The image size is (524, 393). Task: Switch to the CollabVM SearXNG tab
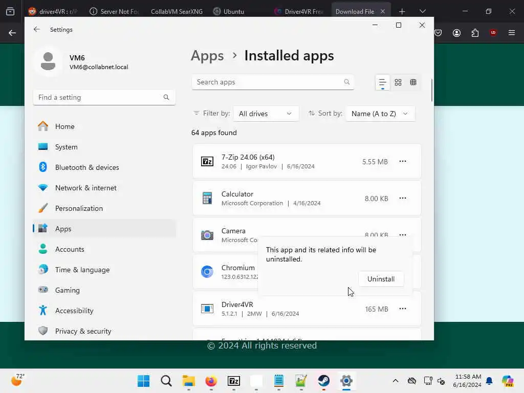(177, 11)
